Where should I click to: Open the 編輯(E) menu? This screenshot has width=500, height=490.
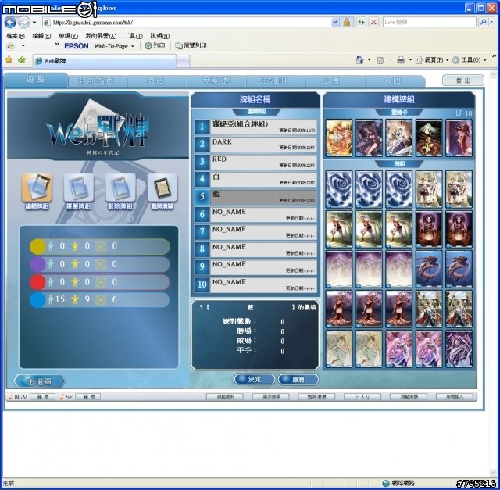click(x=41, y=36)
